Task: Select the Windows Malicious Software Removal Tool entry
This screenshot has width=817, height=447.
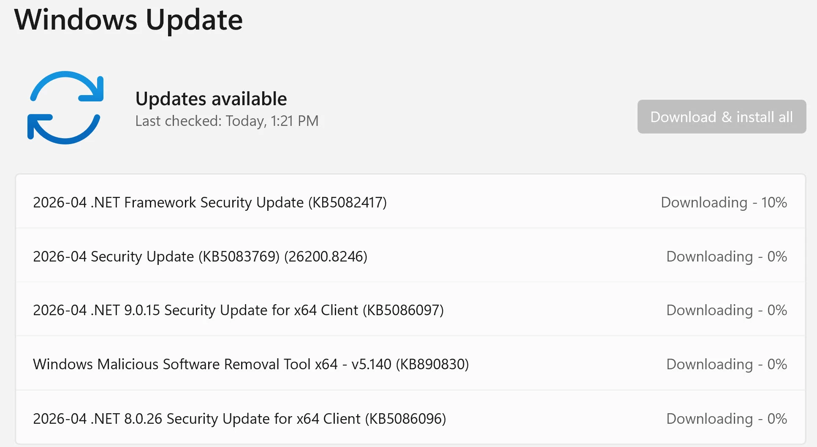Action: tap(410, 364)
